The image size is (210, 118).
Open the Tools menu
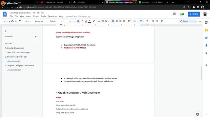[43, 16]
